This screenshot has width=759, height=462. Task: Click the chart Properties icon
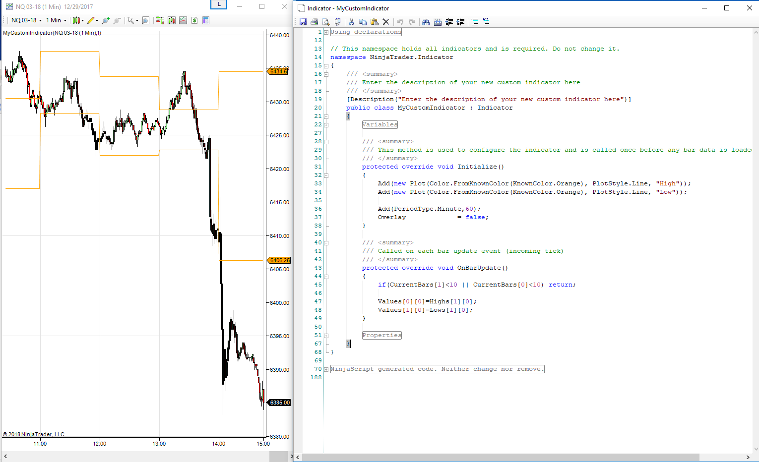click(x=206, y=20)
